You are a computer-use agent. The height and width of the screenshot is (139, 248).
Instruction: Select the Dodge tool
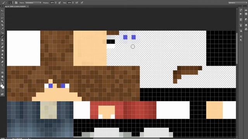click(2, 58)
